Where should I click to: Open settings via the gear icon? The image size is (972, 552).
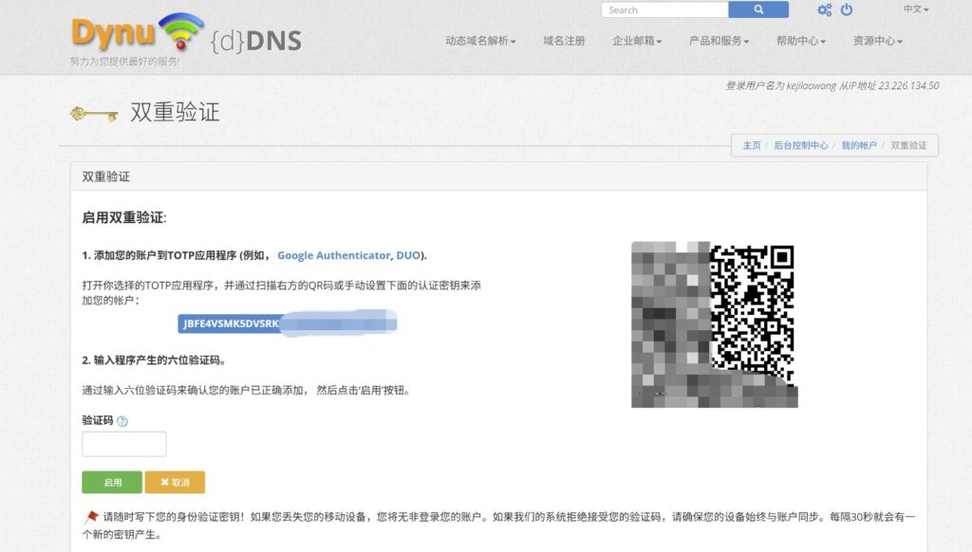(x=823, y=9)
